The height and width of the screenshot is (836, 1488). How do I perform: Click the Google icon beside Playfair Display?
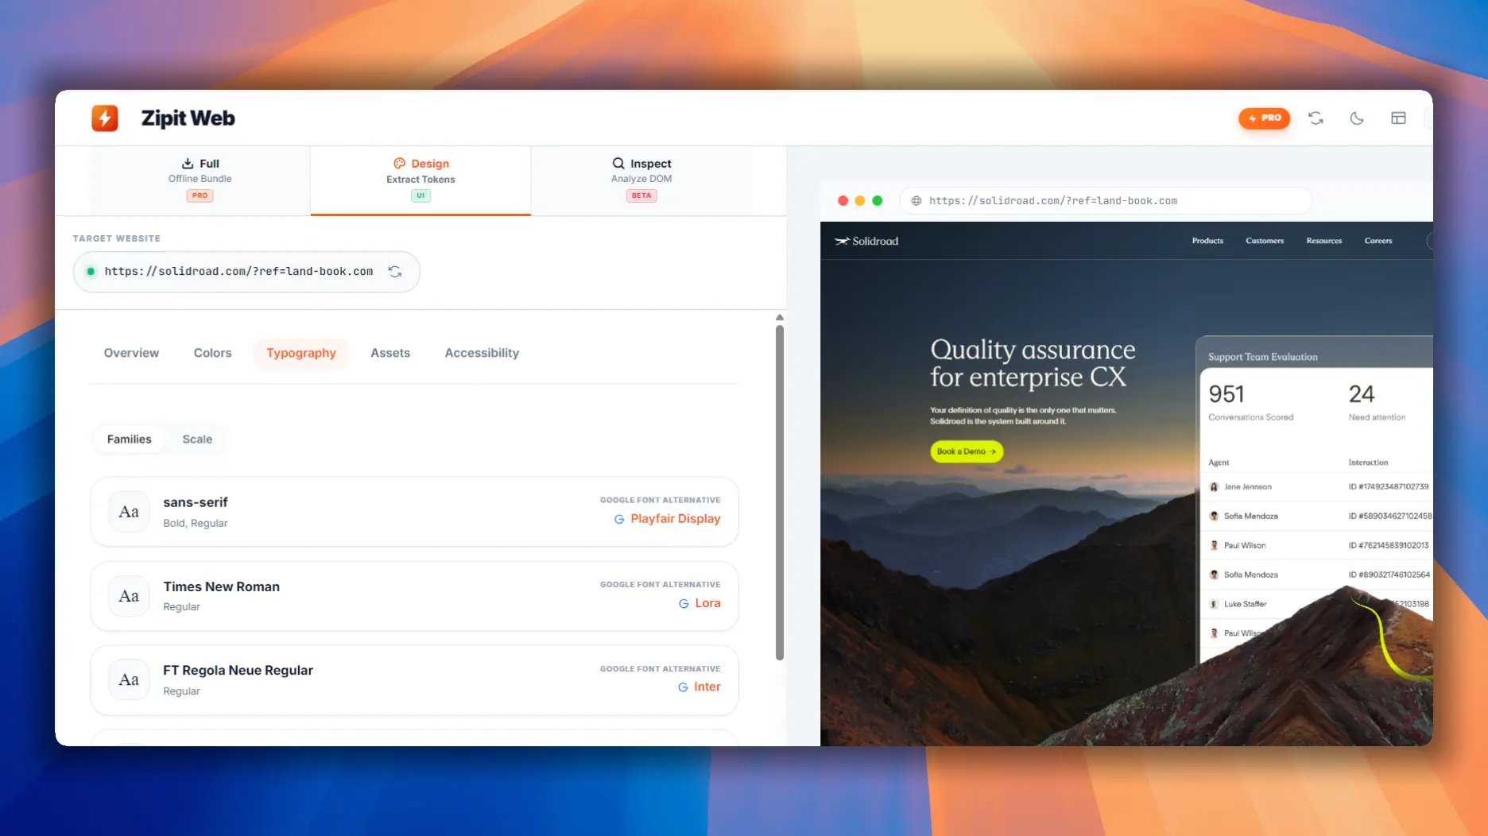tap(619, 519)
